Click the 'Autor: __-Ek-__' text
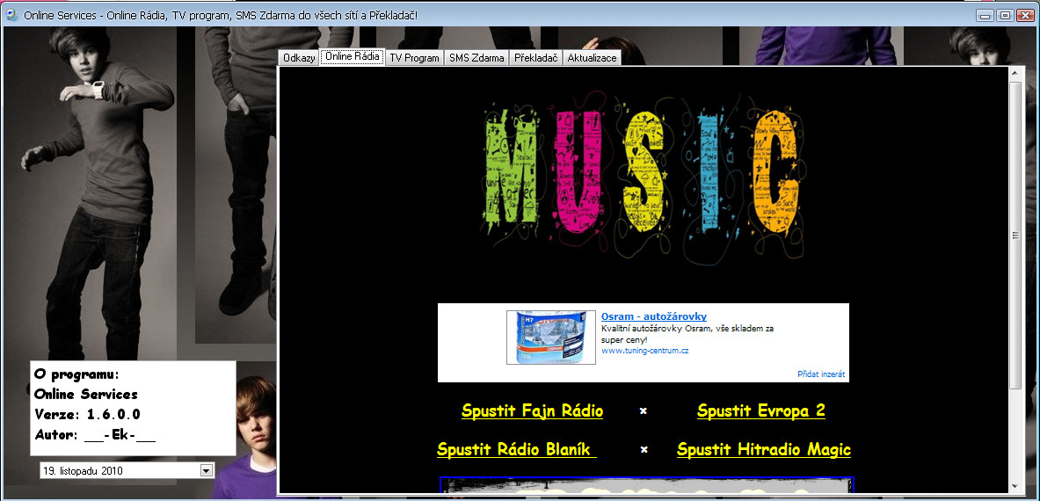Viewport: 1040px width, 501px height. click(x=95, y=435)
